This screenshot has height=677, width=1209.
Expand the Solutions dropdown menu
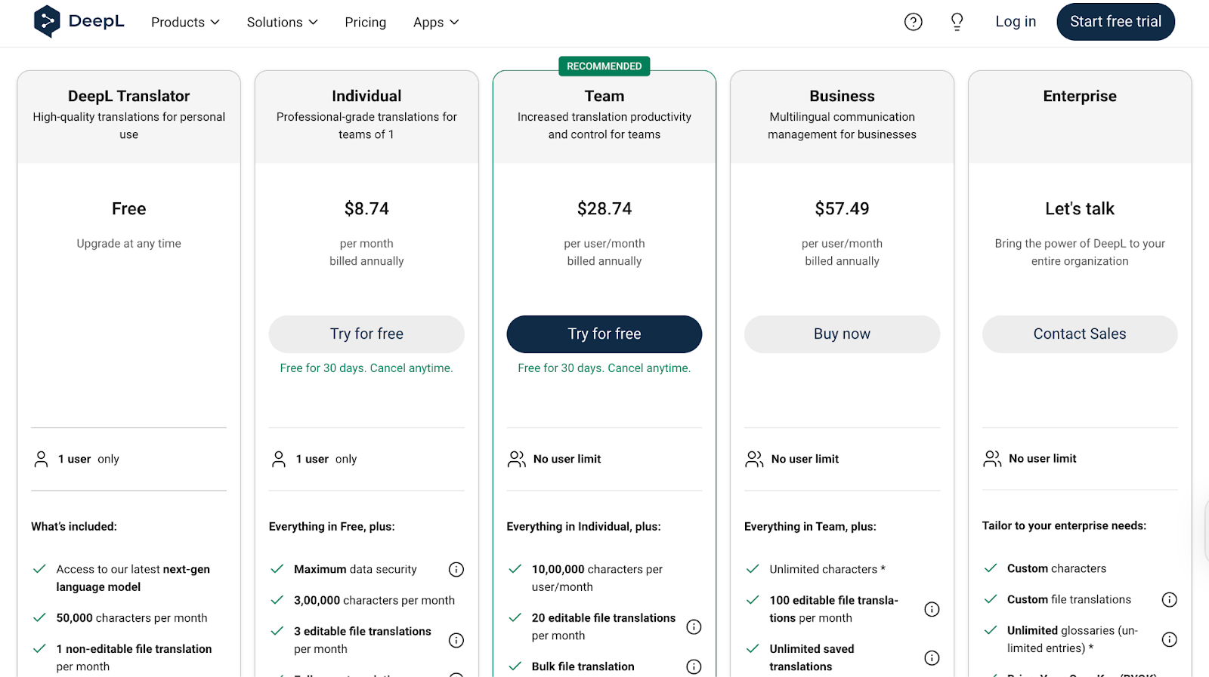coord(282,23)
